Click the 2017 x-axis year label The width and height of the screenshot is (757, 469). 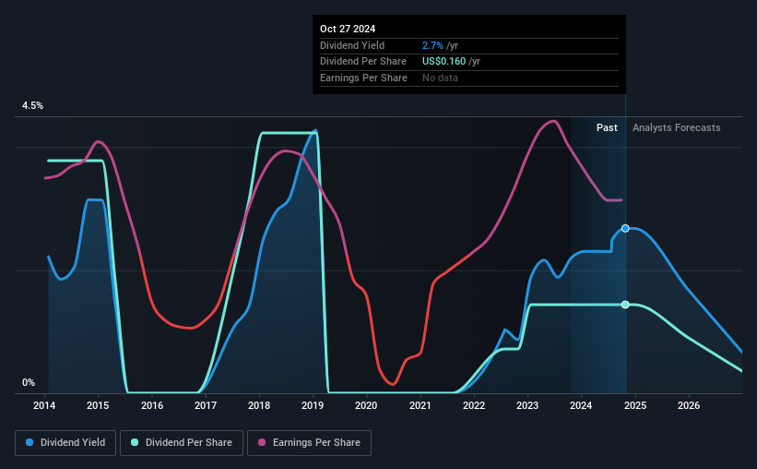coord(206,405)
